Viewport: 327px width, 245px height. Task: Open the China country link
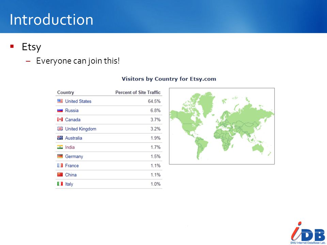(x=71, y=175)
